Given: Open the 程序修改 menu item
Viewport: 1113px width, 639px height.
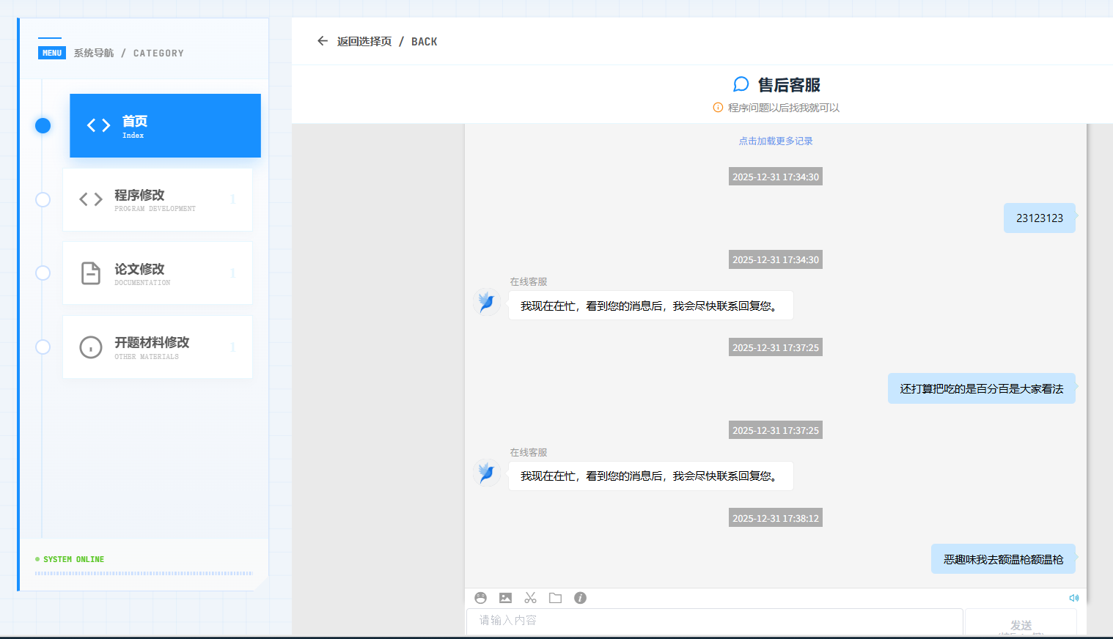Looking at the screenshot, I should (x=158, y=199).
